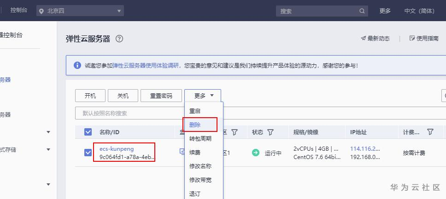Click the 关机 button
This screenshot has height=199, width=446.
(x=123, y=96)
